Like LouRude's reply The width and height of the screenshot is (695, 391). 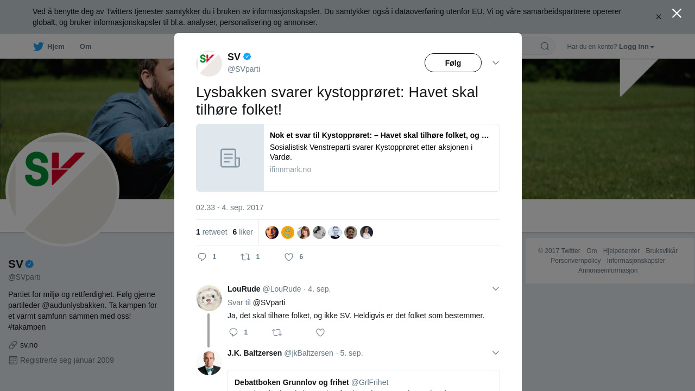click(x=320, y=332)
